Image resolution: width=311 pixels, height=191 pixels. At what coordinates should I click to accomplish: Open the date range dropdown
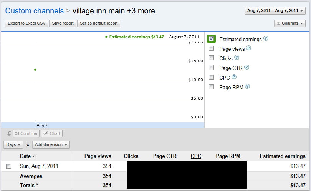pos(275,11)
